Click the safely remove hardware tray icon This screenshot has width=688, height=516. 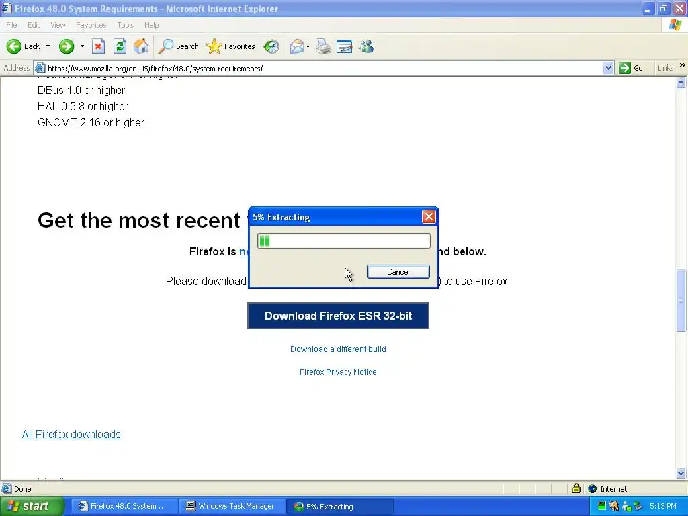pos(638,507)
